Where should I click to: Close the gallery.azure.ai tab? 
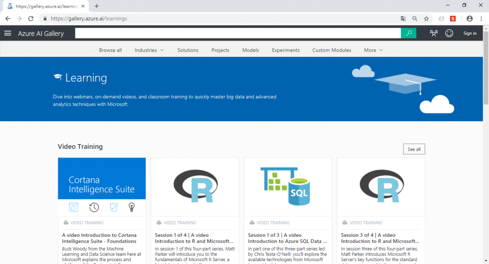[x=83, y=6]
